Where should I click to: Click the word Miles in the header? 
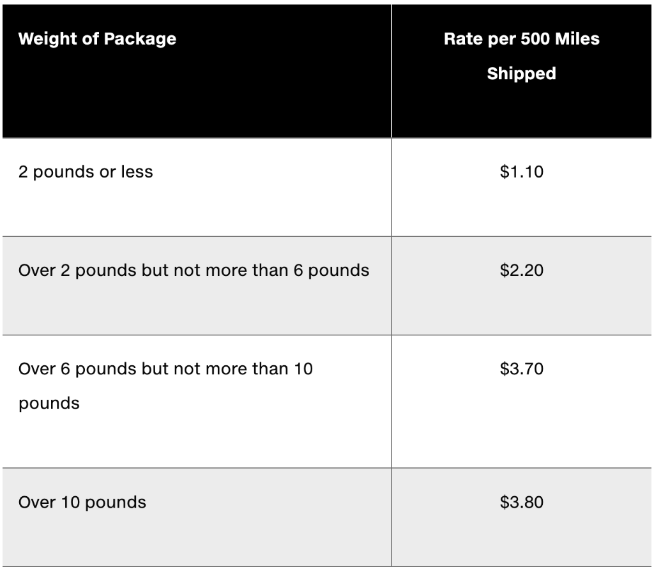click(579, 39)
